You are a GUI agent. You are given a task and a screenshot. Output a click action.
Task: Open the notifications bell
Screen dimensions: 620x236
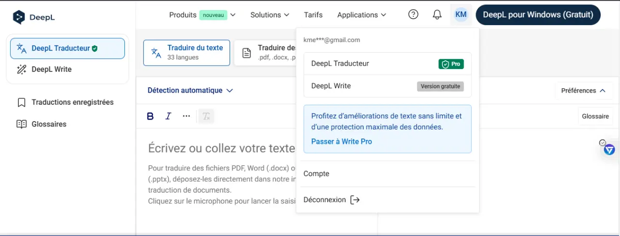click(437, 14)
